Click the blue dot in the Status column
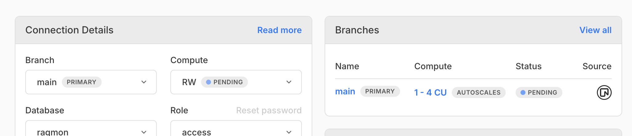This screenshot has height=136, width=632. click(x=523, y=93)
